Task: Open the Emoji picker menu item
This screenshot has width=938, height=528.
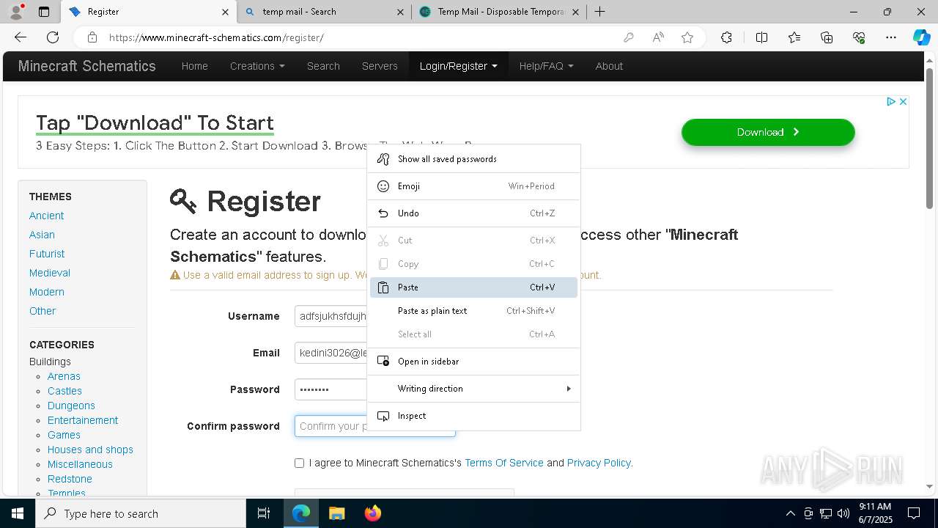Action: [x=473, y=186]
